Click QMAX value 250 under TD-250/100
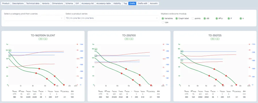The height and width of the screenshot is (103, 258). pos(101,97)
